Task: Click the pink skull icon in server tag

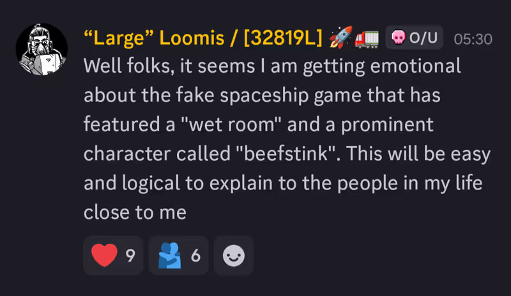Action: pyautogui.click(x=398, y=38)
